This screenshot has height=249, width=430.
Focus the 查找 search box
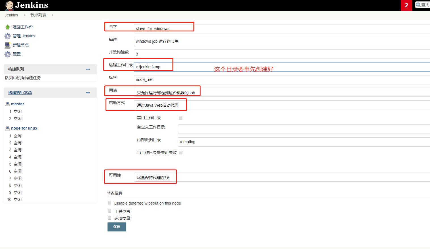click(x=423, y=5)
